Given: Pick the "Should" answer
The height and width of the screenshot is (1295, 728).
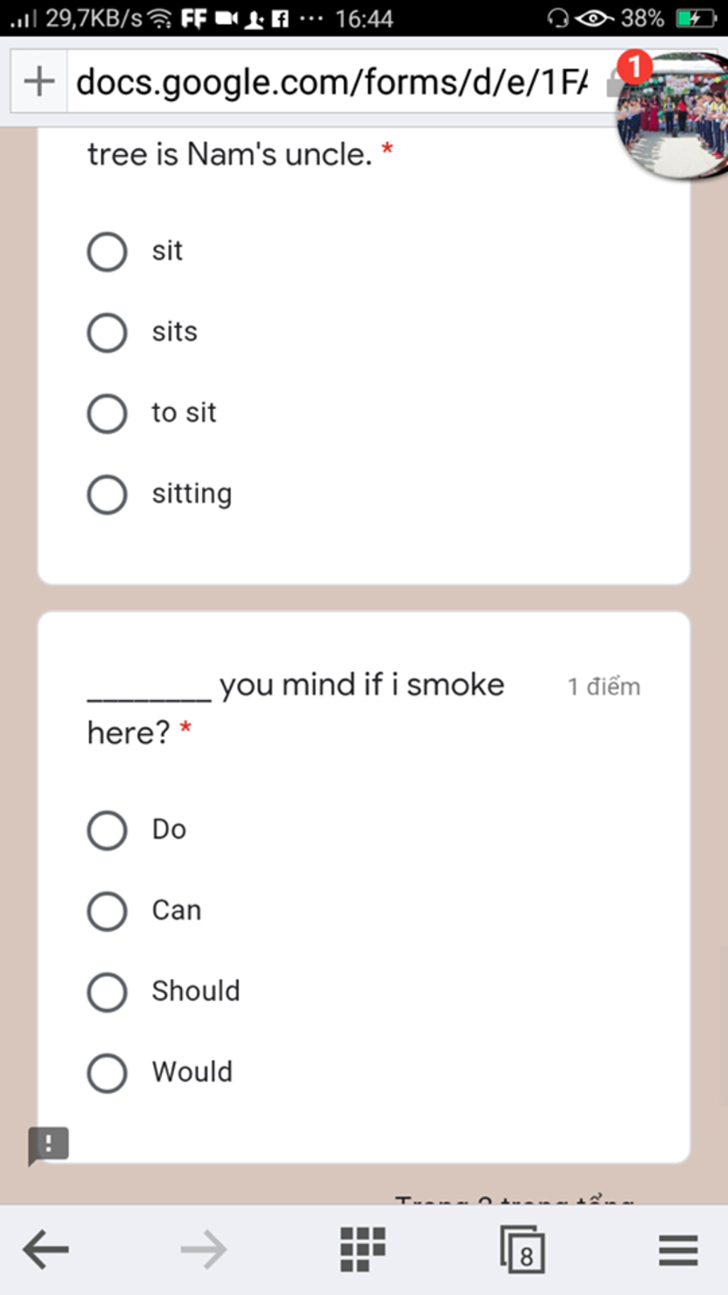Looking at the screenshot, I should click(107, 992).
